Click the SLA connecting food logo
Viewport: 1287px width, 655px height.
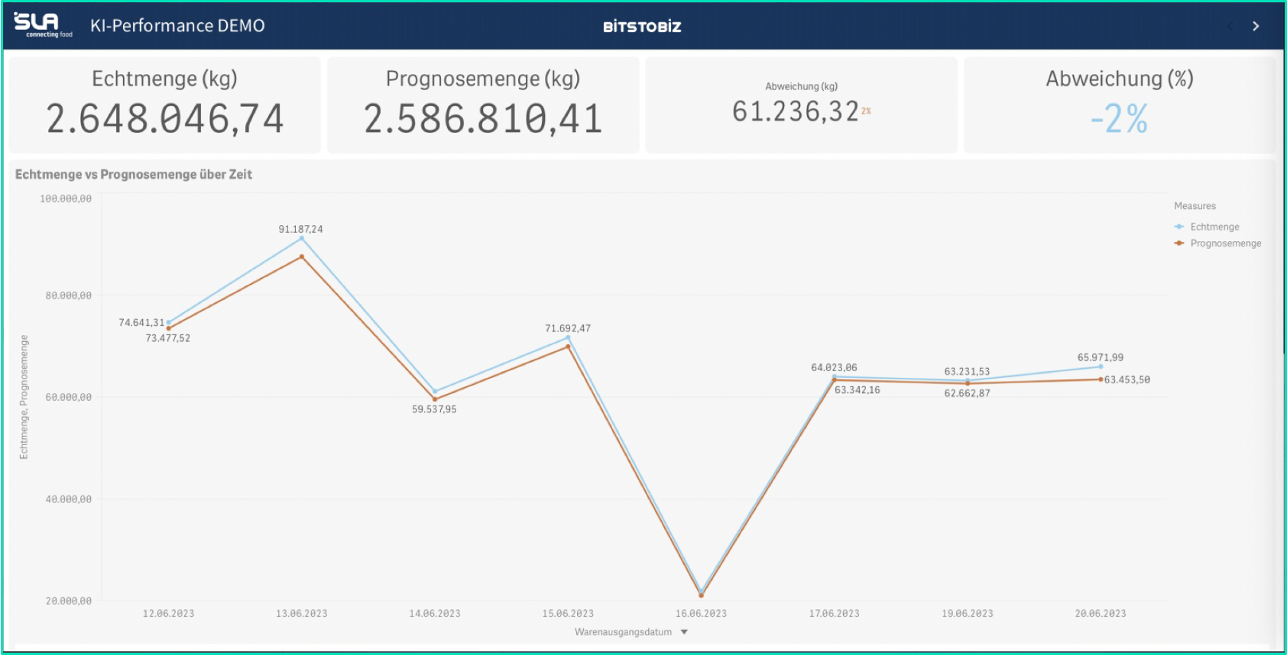[x=43, y=25]
